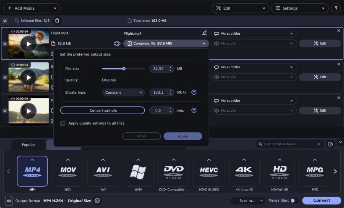Uncheck the second video file checkbox
The height and width of the screenshot is (208, 344).
[x=5, y=77]
